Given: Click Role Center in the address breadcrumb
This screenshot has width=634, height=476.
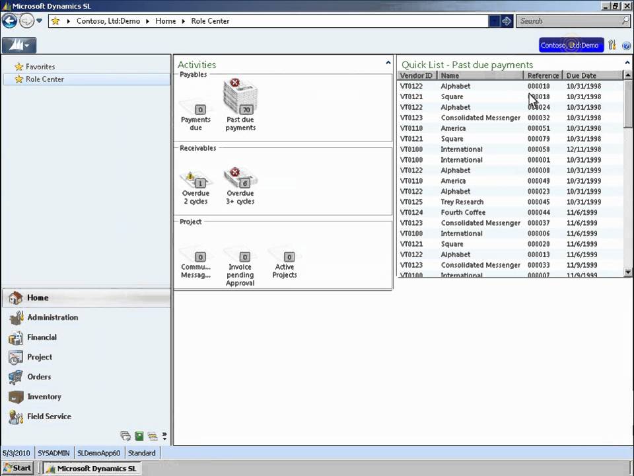Looking at the screenshot, I should coord(210,21).
